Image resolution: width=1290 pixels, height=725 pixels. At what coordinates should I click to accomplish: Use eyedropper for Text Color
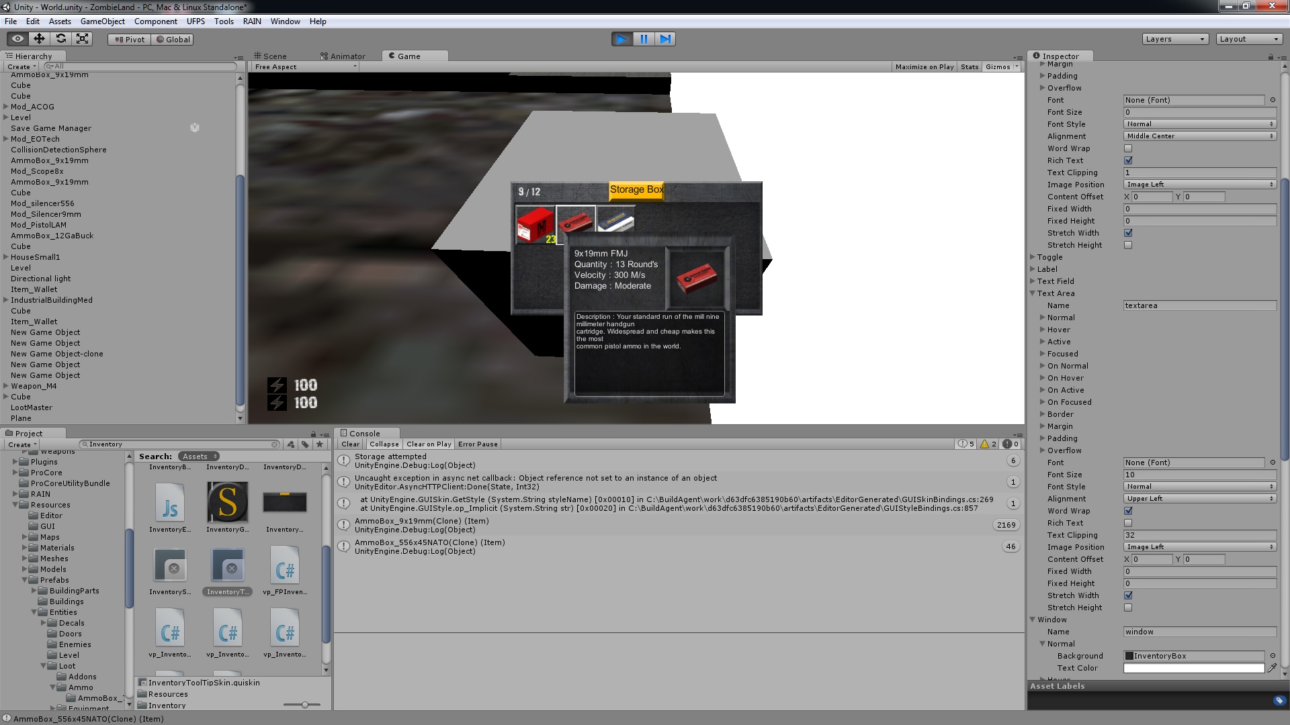(1272, 668)
